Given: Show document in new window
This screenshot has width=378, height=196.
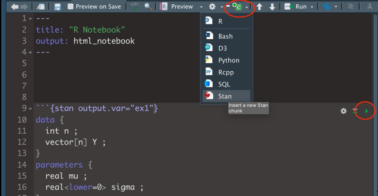Looking at the screenshot, I should click(41, 7).
